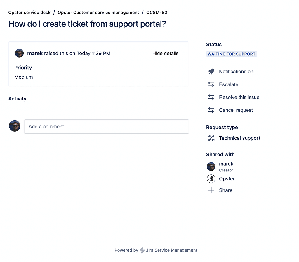Click the Resolve this issue arrows icon
The image size is (299, 262).
tap(211, 97)
